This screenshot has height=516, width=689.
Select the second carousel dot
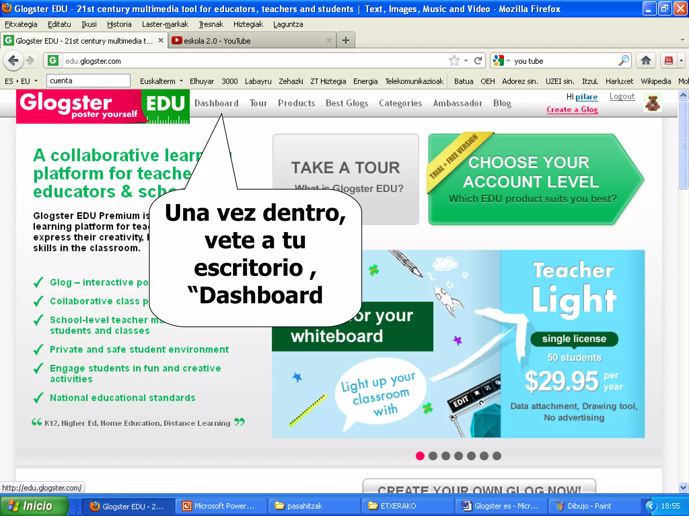[x=433, y=456]
